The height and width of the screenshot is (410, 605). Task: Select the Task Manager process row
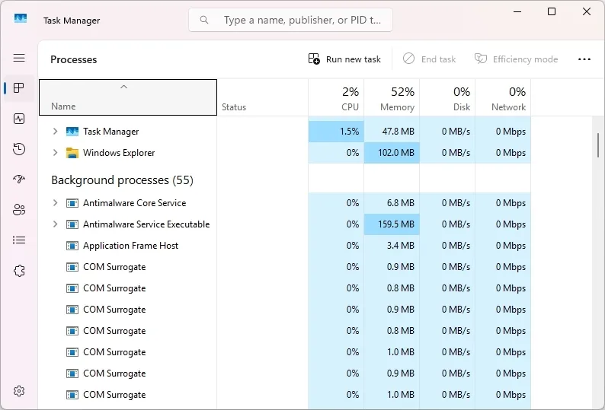tap(285, 132)
